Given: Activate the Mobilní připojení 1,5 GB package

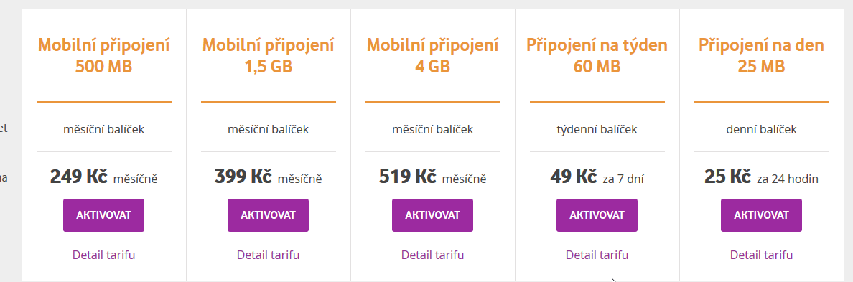Looking at the screenshot, I should (x=269, y=215).
